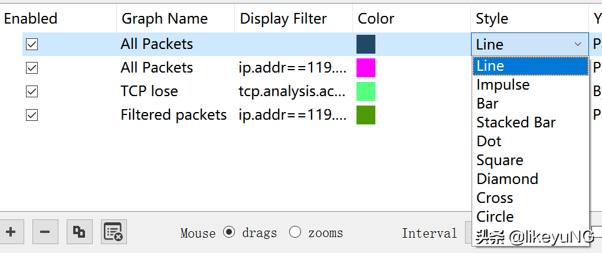Image resolution: width=602 pixels, height=253 pixels.
Task: Uncheck the first All Packets graph checkbox
Action: click(32, 45)
